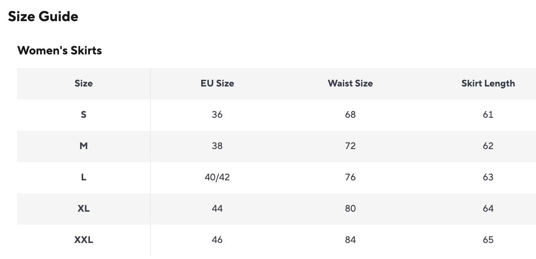Screen dimensions: 536x259
Task: Click EU size 36 cell
Action: click(217, 115)
